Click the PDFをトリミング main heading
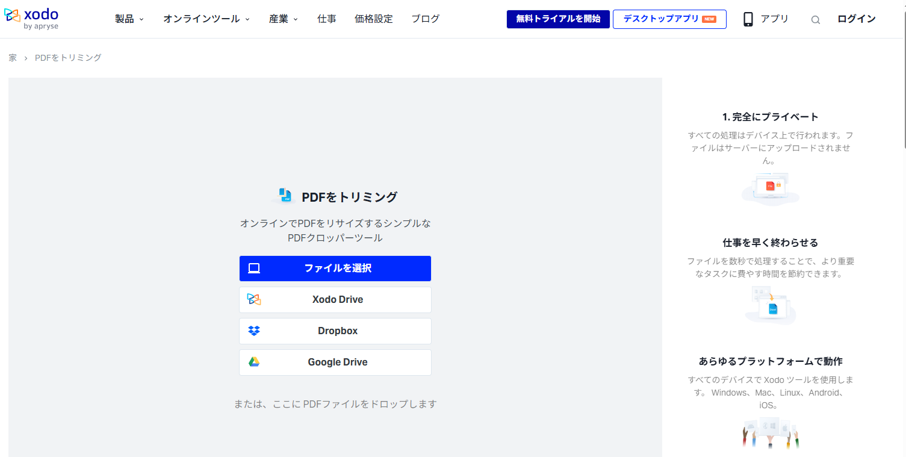Image resolution: width=906 pixels, height=457 pixels. point(350,197)
